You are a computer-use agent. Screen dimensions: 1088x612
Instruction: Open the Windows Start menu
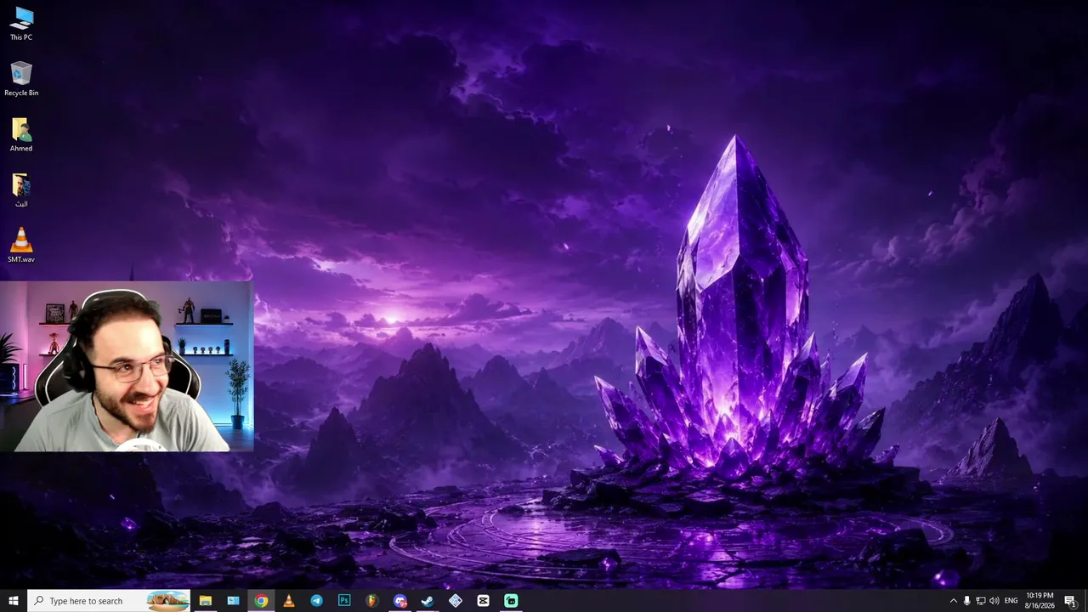click(14, 601)
